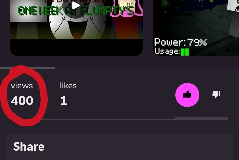Open the One Week at Flumpty's video thumbnail
239x160 pixels.
(x=76, y=28)
